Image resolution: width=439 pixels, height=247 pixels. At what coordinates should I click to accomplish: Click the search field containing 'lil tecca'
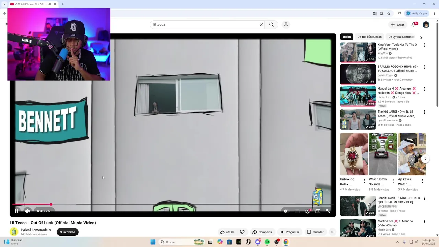pos(204,25)
